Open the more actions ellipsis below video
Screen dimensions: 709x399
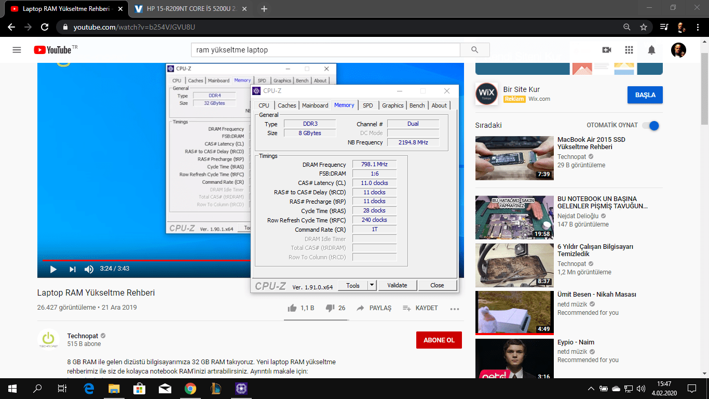pyautogui.click(x=455, y=309)
